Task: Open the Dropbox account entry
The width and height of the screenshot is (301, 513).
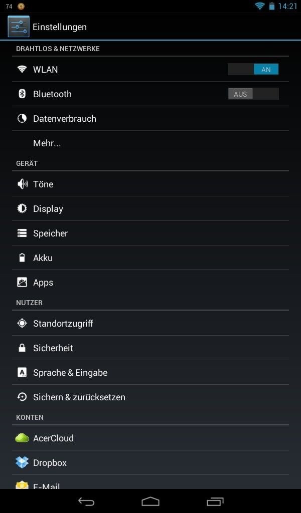Action: (x=150, y=462)
